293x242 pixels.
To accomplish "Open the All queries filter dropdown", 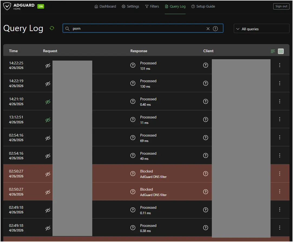I will pyautogui.click(x=261, y=29).
